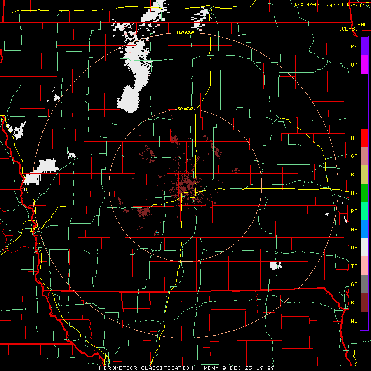Click the RA light green legend swatch

364,211
